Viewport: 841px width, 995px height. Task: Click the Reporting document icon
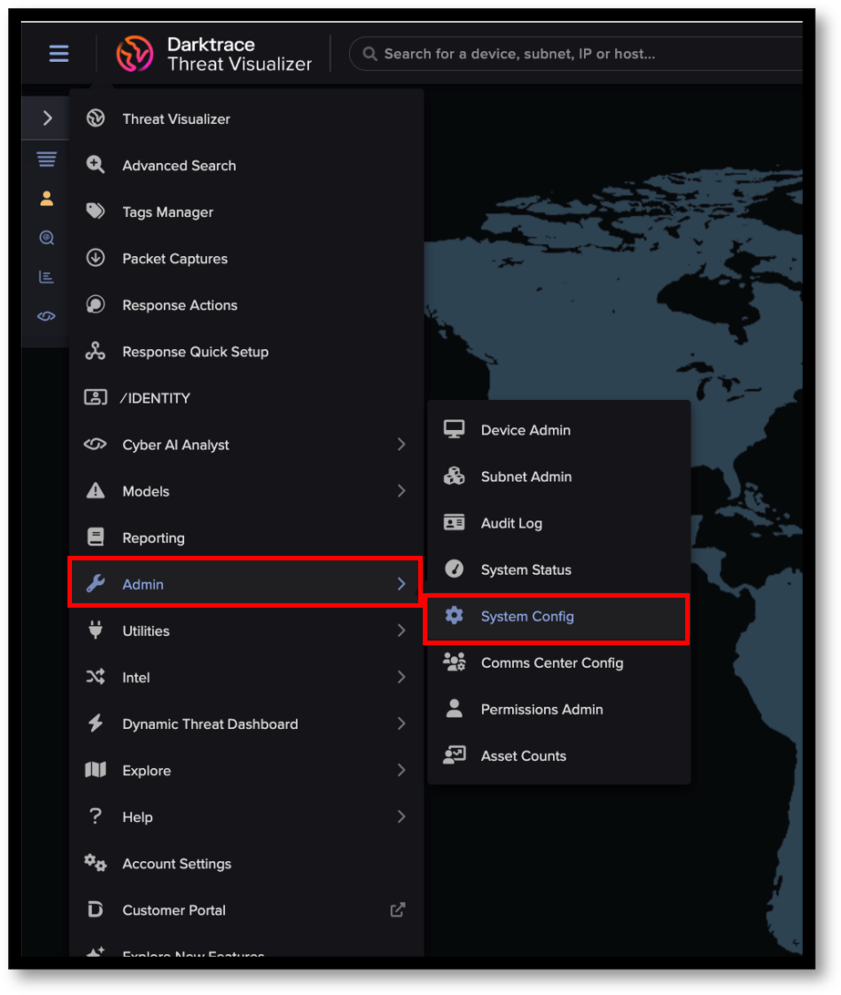click(95, 537)
